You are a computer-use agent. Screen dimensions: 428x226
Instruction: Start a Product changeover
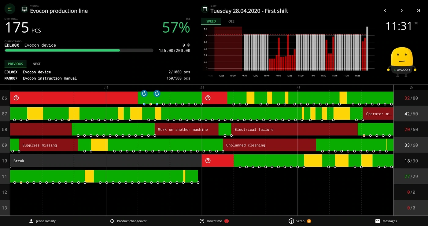coord(128,221)
